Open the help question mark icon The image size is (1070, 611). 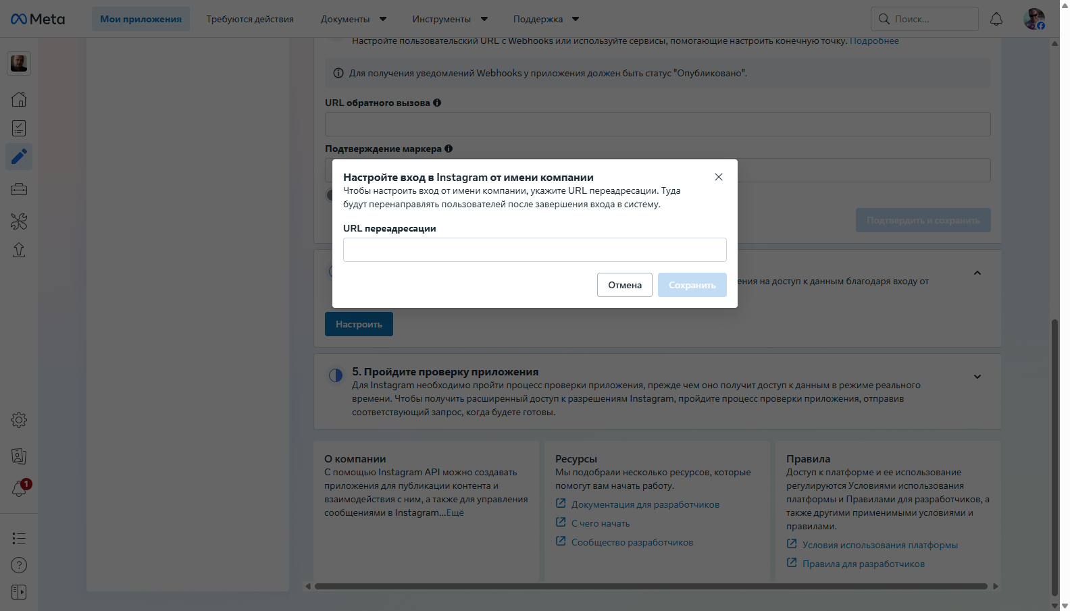coord(19,565)
